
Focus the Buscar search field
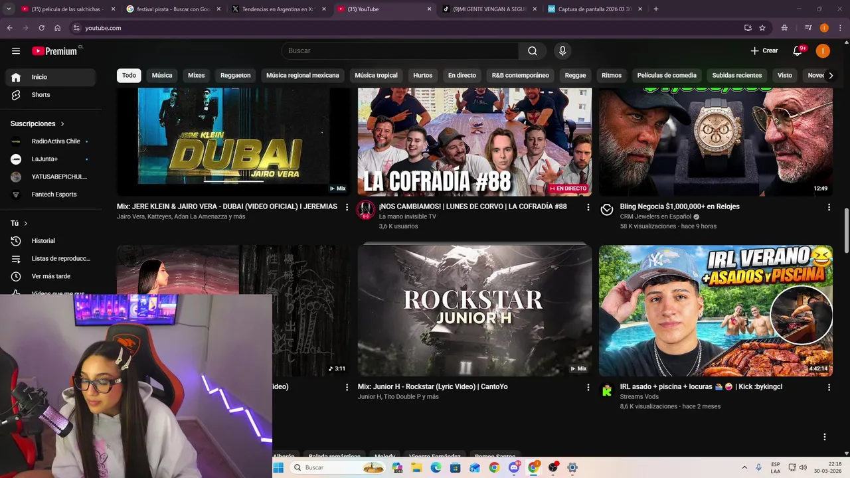[400, 51]
